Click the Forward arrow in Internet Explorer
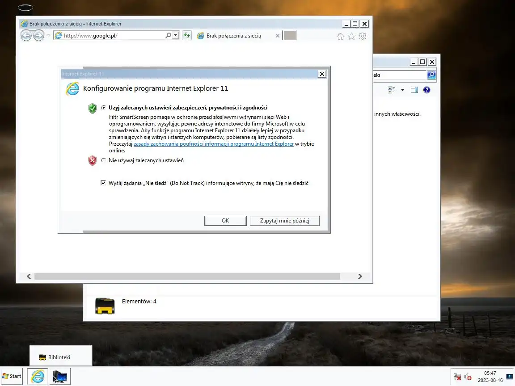 pyautogui.click(x=38, y=35)
